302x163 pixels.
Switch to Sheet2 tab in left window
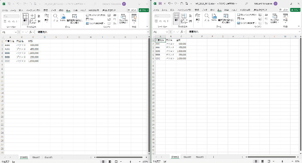pos(36,157)
